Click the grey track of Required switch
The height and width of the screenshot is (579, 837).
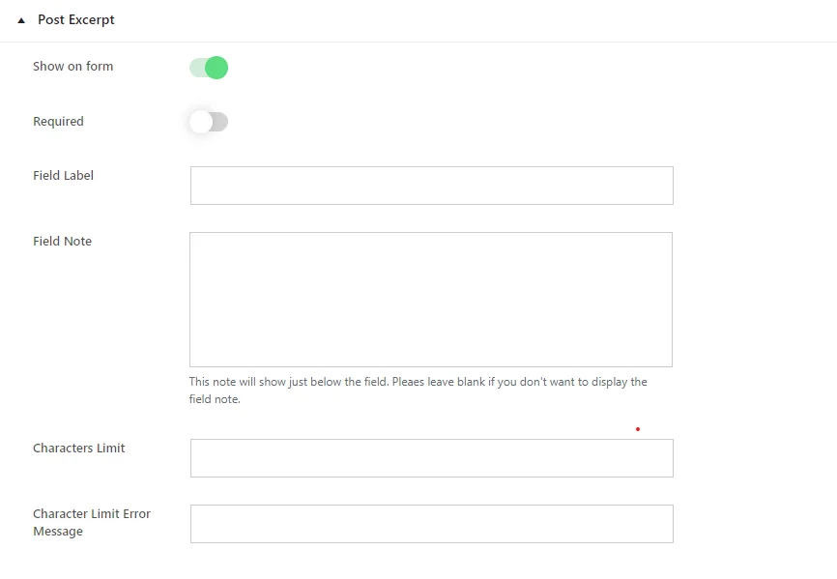click(220, 122)
